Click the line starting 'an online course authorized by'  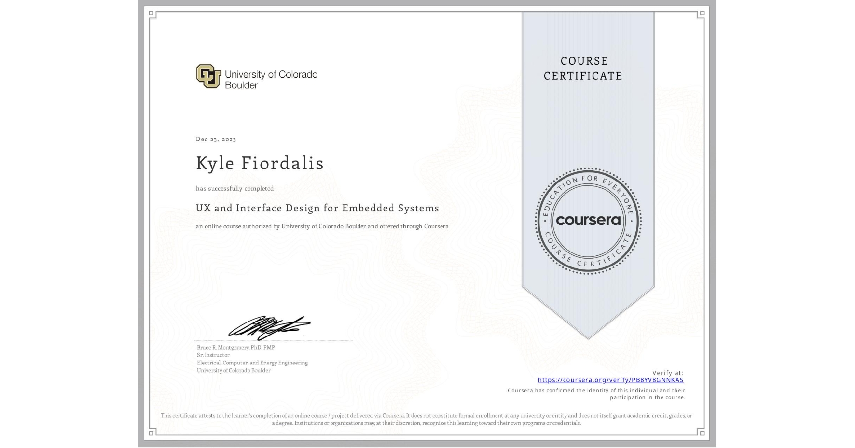(x=322, y=226)
